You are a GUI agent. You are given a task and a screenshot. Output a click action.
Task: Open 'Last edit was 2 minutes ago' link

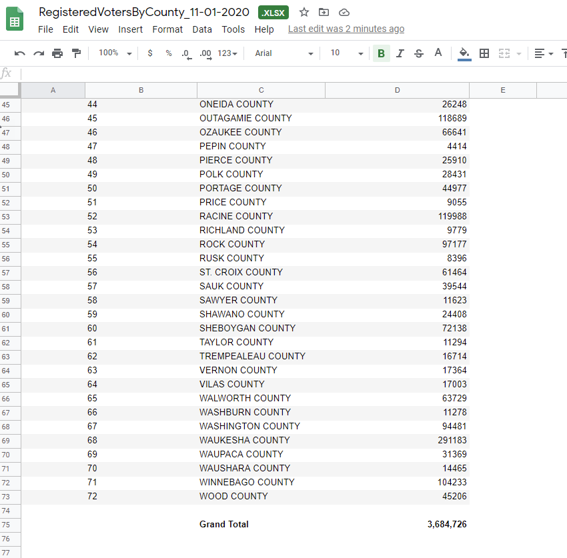(346, 29)
